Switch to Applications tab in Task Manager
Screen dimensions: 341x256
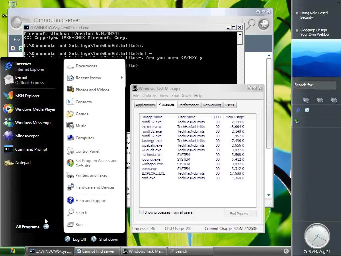click(145, 105)
